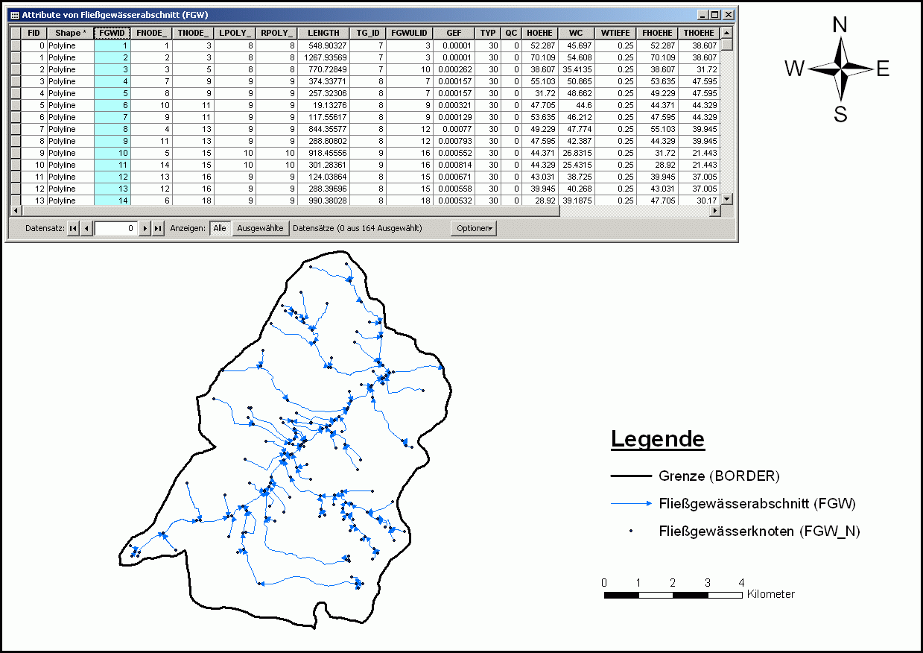Click the GEF column header
Viewport: 923px width, 653px height.
[454, 33]
